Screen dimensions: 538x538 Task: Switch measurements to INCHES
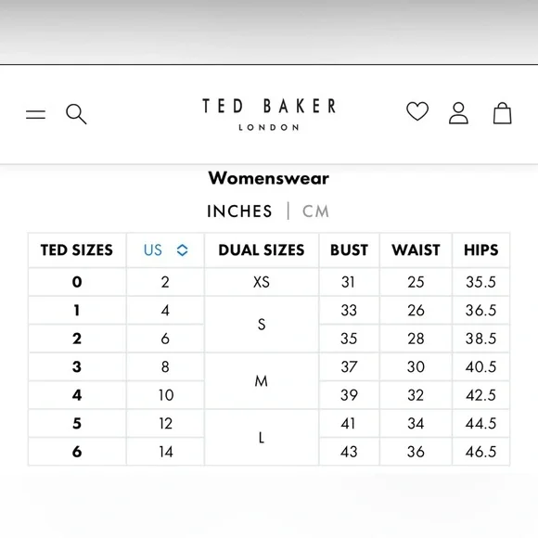click(x=239, y=211)
